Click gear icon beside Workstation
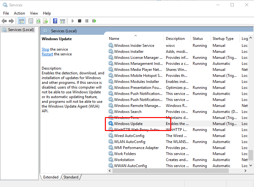 [111, 159]
